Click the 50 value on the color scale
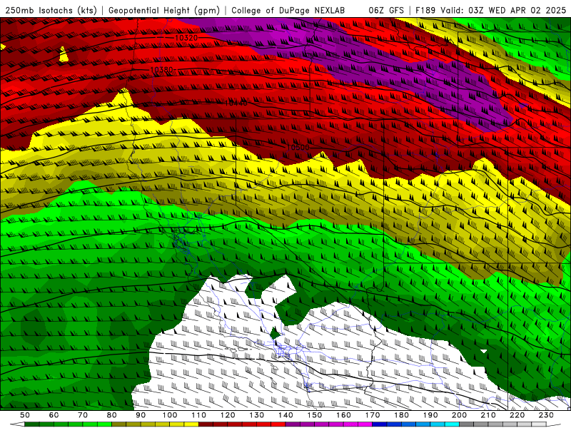Viewport: 571px width, 428px height. (25, 415)
